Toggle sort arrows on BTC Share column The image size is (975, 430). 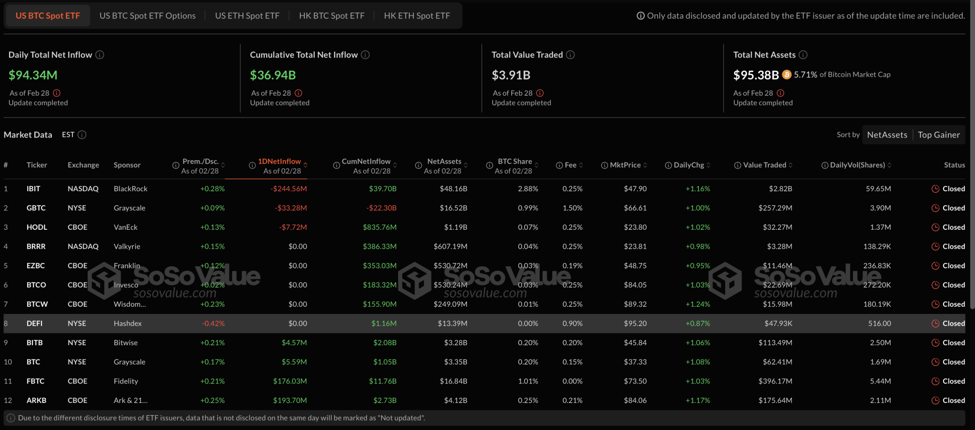click(537, 166)
